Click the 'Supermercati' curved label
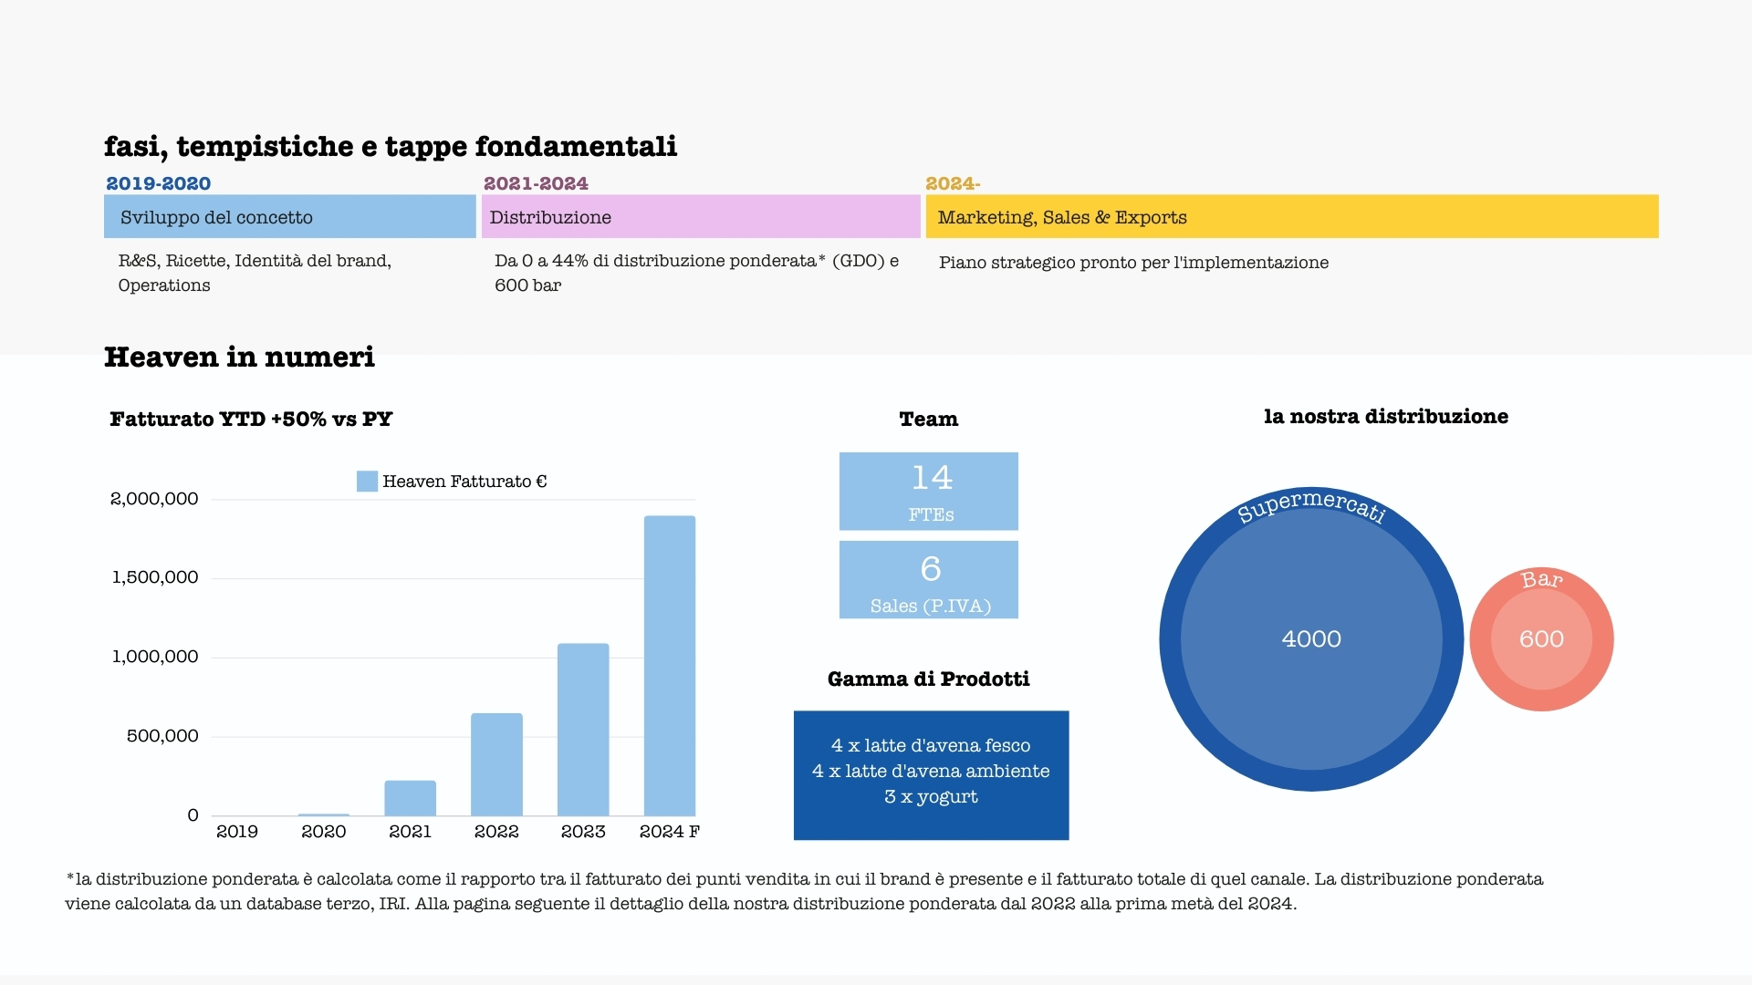This screenshot has height=985, width=1752. coord(1311,506)
